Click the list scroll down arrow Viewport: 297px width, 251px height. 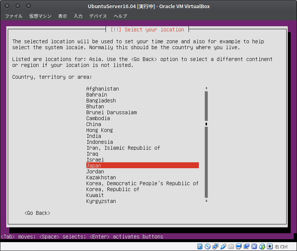coord(207,201)
